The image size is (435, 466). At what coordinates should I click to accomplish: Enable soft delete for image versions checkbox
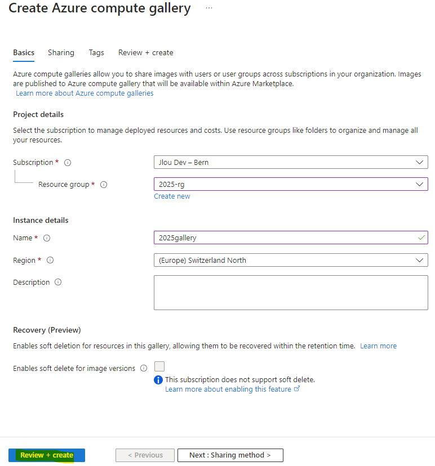[x=159, y=366]
